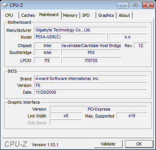The height and width of the screenshot is (150, 156).
Task: Minimize the CPU-Z window
Action: [123, 5]
